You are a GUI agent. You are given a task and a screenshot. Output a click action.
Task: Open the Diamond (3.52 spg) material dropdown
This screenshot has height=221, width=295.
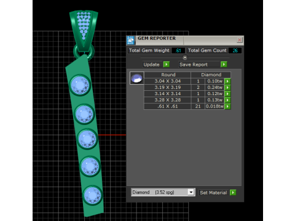click(x=191, y=192)
